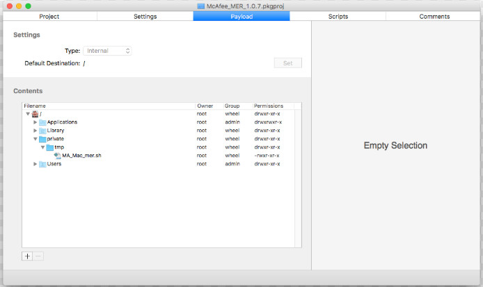Click the Owner column header

(209, 106)
